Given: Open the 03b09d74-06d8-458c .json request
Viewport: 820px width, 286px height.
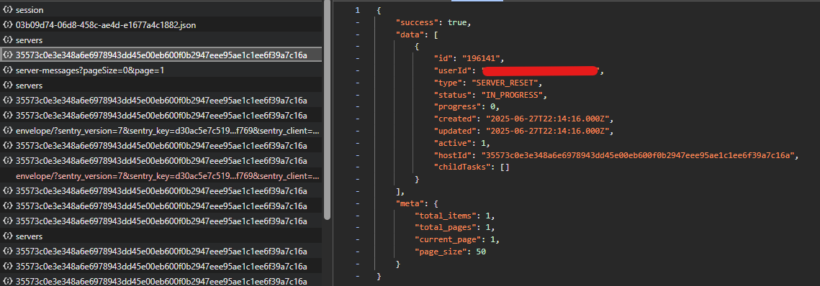Looking at the screenshot, I should [161, 25].
